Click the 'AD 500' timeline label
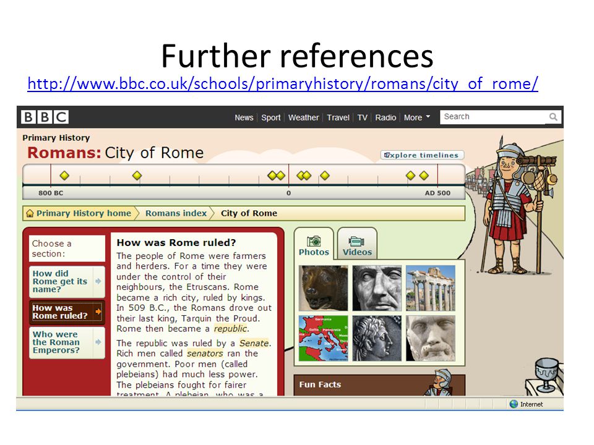The width and height of the screenshot is (594, 445). (x=437, y=193)
